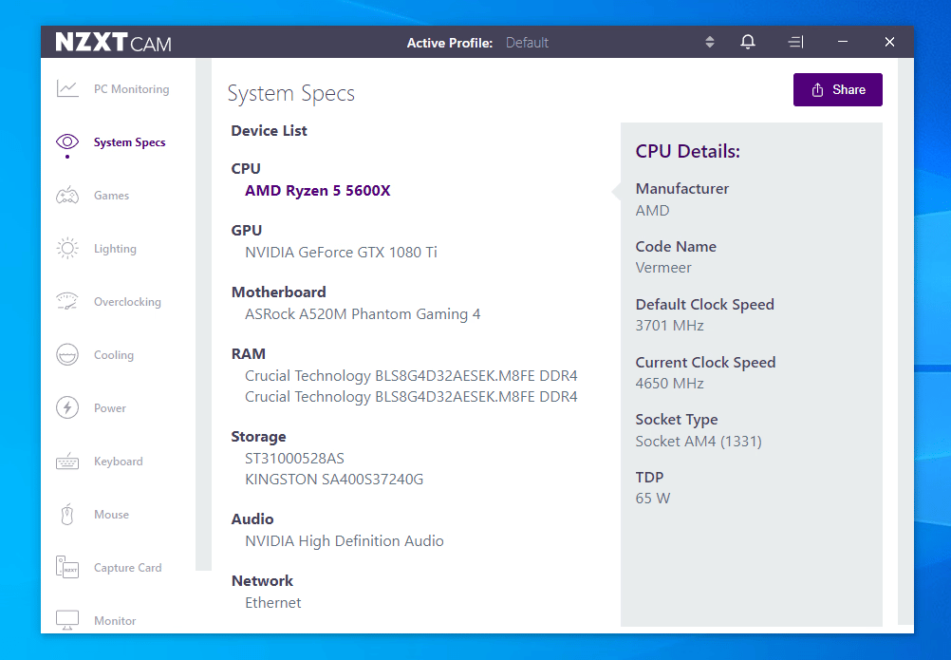Open the Overclocking section label
This screenshot has width=951, height=660.
[x=127, y=302]
